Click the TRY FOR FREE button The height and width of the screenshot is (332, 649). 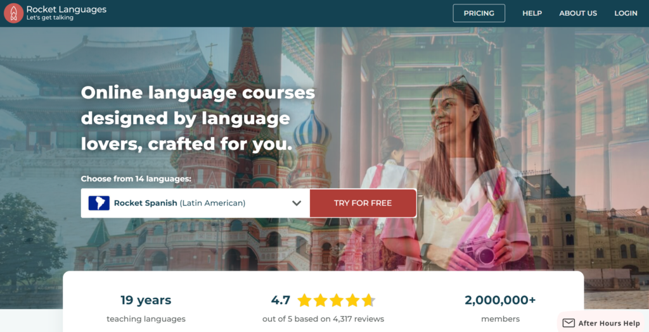(363, 203)
